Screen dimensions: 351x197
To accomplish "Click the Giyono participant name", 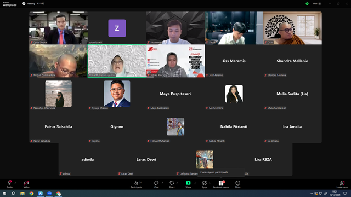I will 117,126.
